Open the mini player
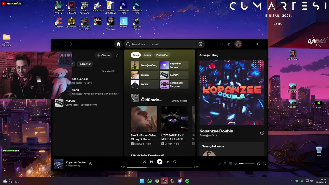This screenshot has width=329, height=185. point(259,164)
